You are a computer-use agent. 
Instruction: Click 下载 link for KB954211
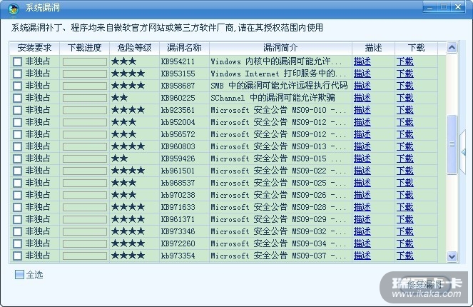pos(405,61)
